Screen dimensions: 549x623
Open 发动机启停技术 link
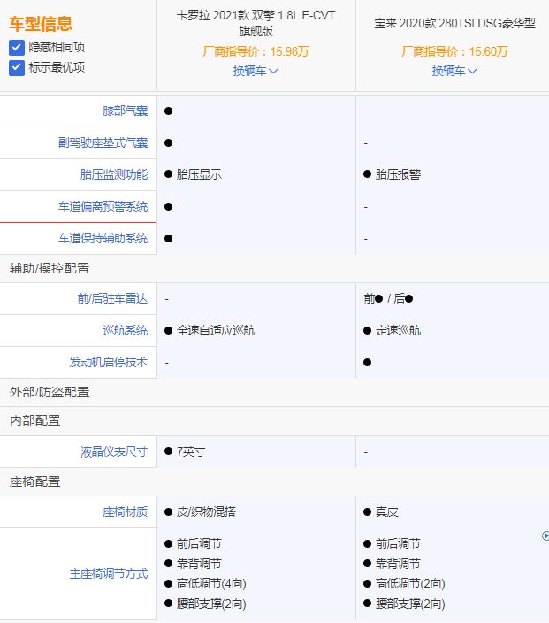pos(108,362)
